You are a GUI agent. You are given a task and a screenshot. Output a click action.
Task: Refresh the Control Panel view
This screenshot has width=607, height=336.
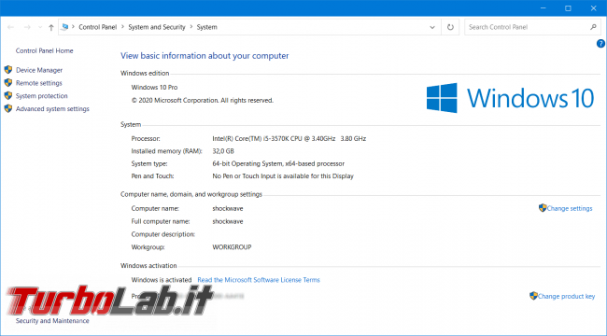[450, 27]
